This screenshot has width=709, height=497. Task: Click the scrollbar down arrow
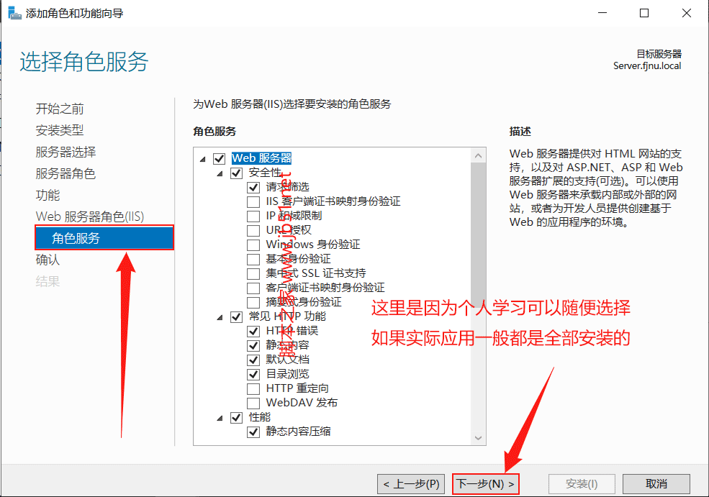478,437
